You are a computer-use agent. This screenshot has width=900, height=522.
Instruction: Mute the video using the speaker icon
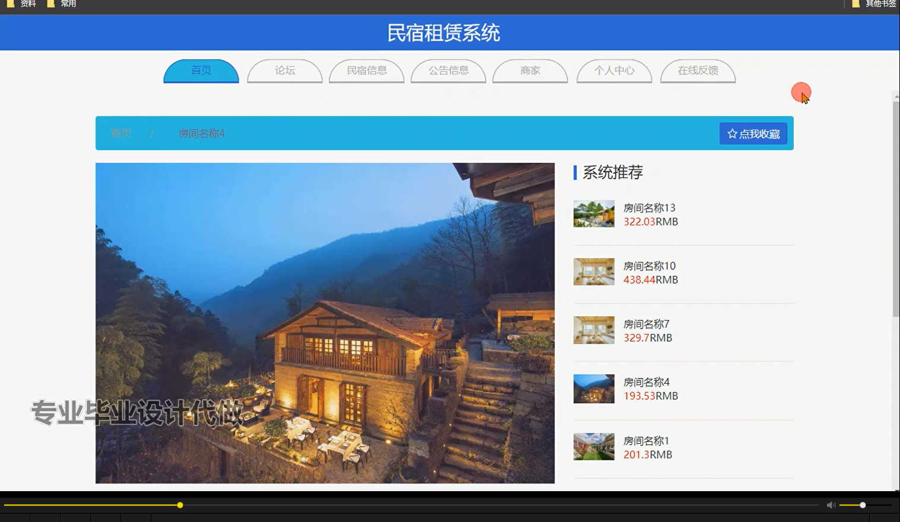(831, 505)
